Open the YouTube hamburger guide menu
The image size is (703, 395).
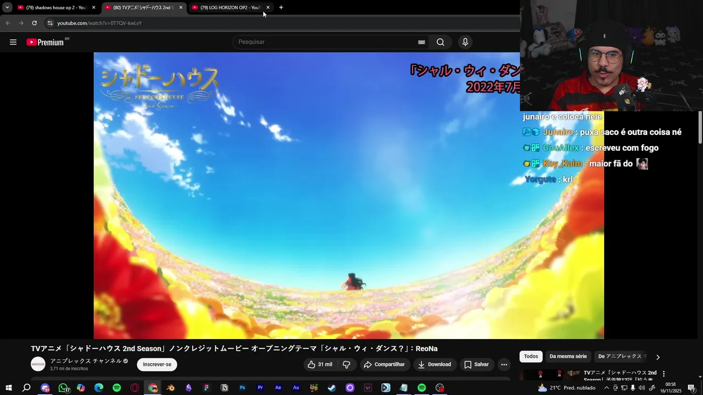point(13,42)
